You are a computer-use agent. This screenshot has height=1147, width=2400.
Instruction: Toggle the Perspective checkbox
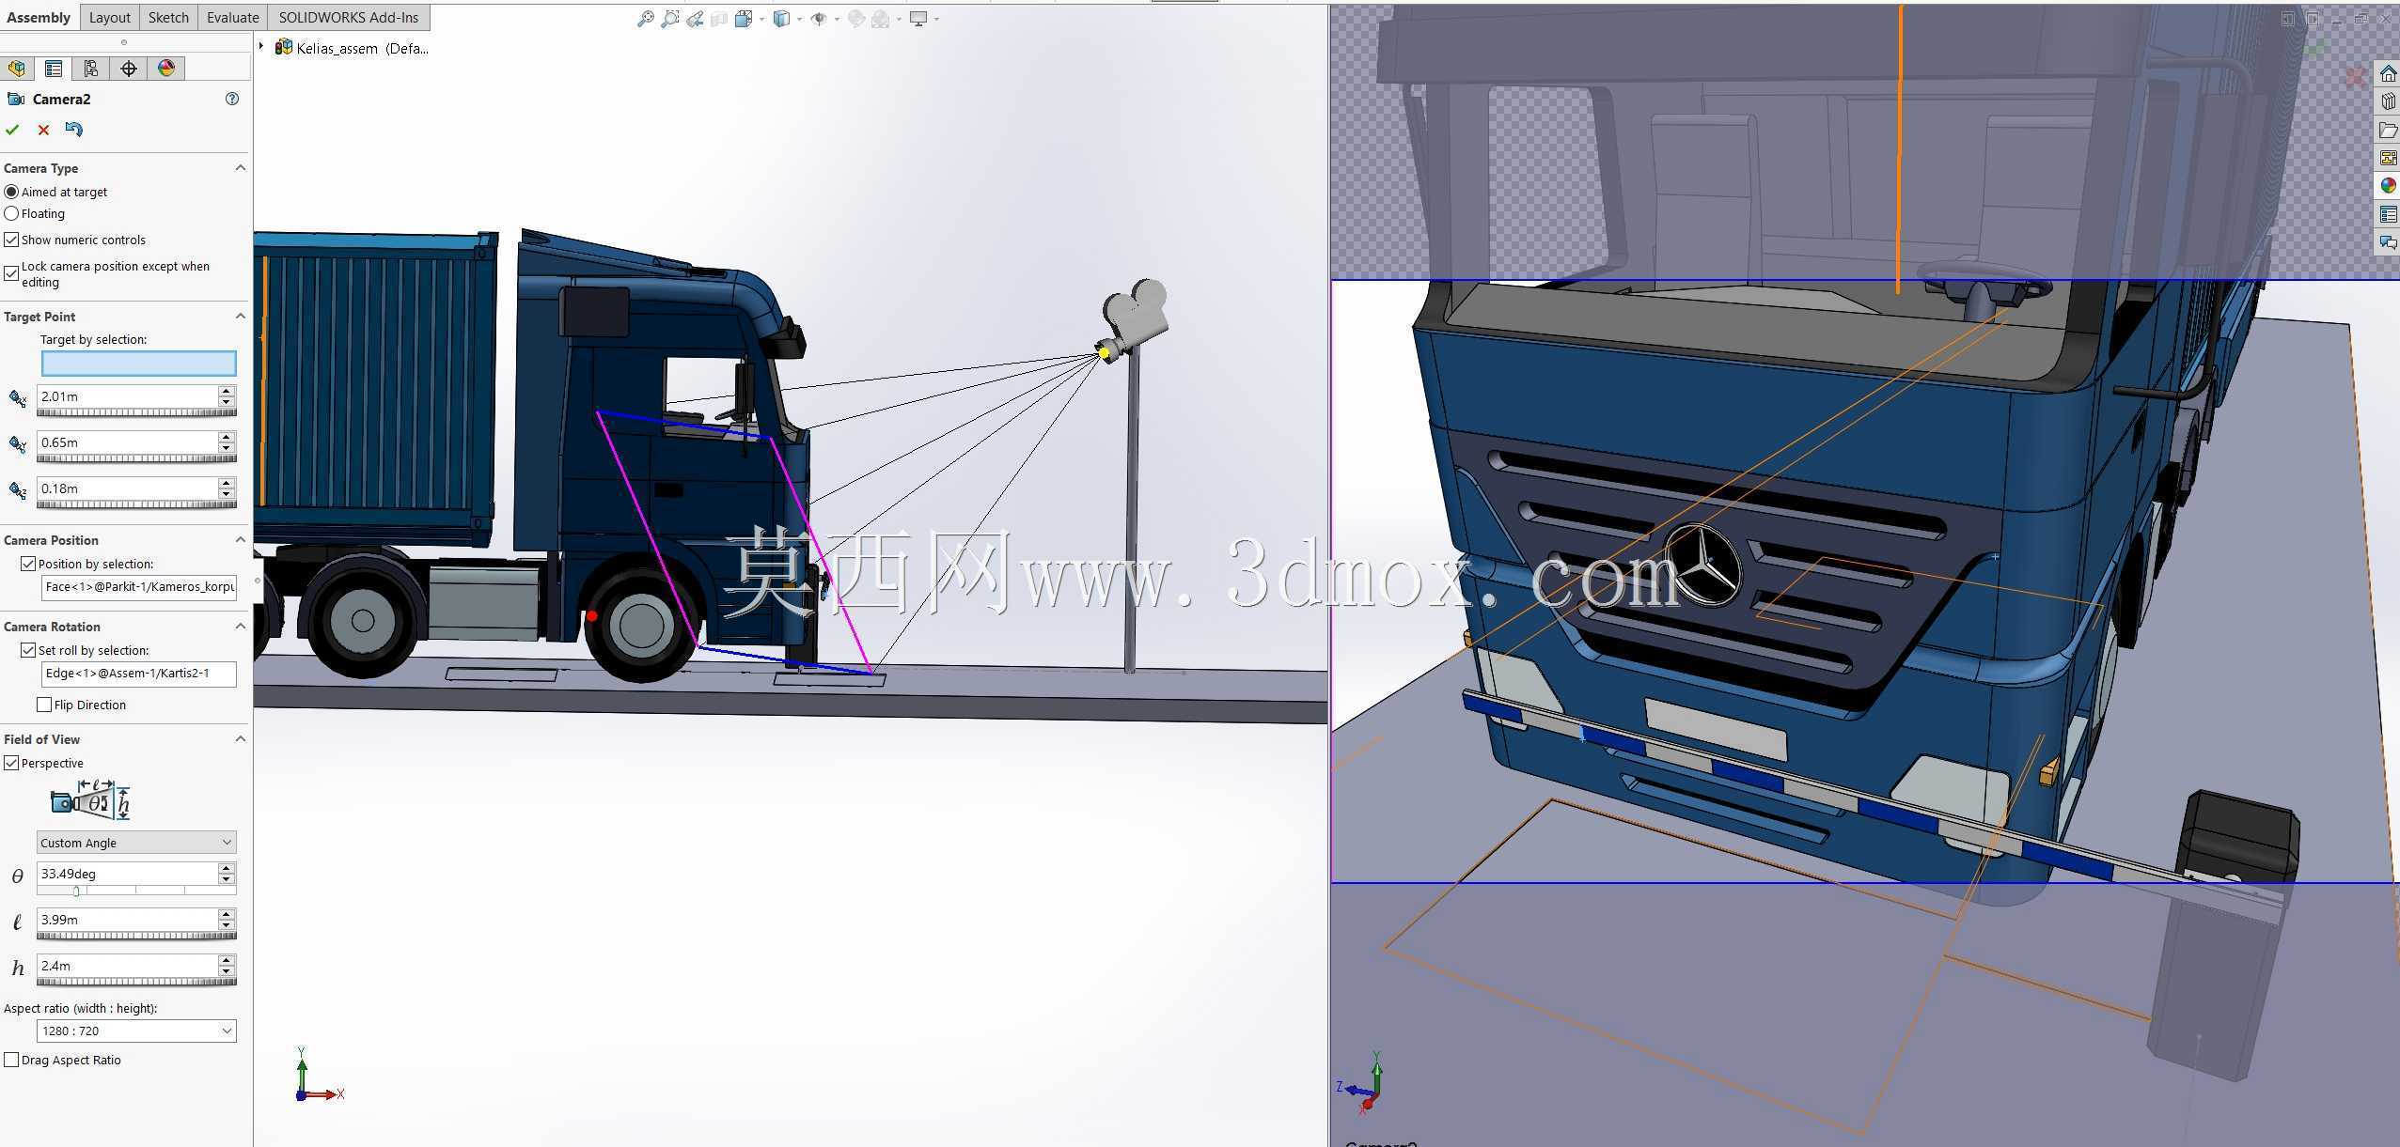pyautogui.click(x=11, y=763)
